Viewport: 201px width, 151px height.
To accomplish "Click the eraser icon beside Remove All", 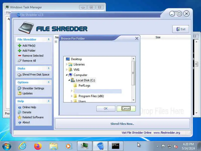I will 20,61.
